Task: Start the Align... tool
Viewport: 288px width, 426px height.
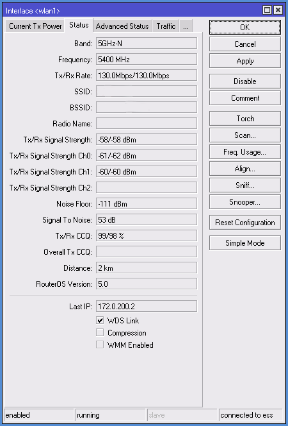Action: coord(245,169)
